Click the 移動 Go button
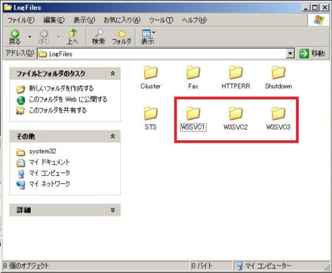Viewport: 332px width, 273px height. coord(312,54)
